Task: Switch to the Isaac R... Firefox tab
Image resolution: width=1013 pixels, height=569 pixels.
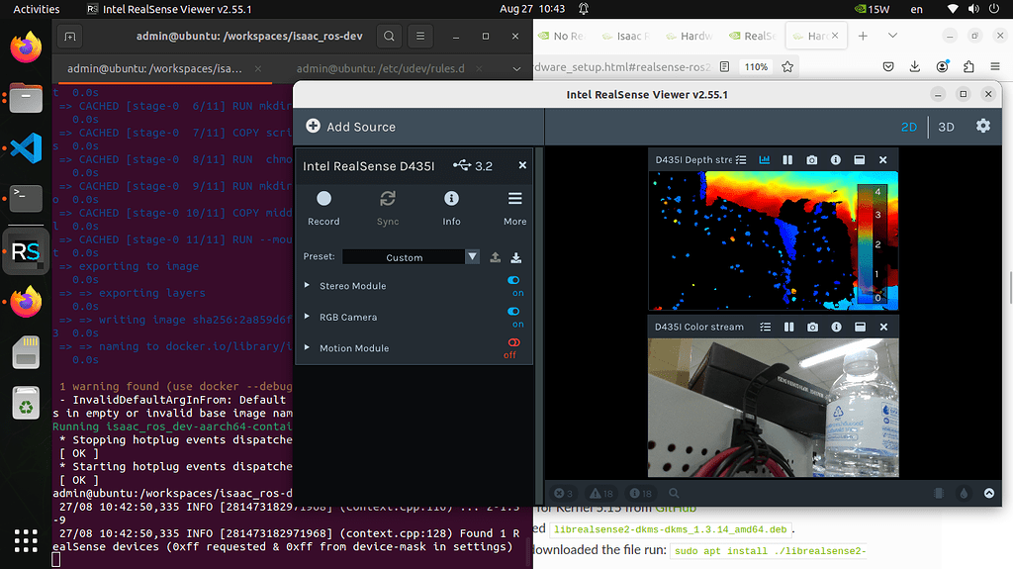Action: (625, 36)
